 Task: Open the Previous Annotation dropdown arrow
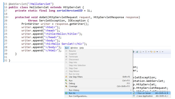(149, 52)
